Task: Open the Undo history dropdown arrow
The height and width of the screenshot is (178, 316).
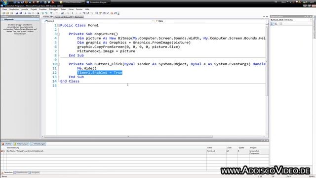Action: click(x=54, y=13)
